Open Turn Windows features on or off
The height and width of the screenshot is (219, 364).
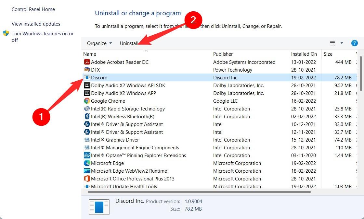(x=43, y=37)
